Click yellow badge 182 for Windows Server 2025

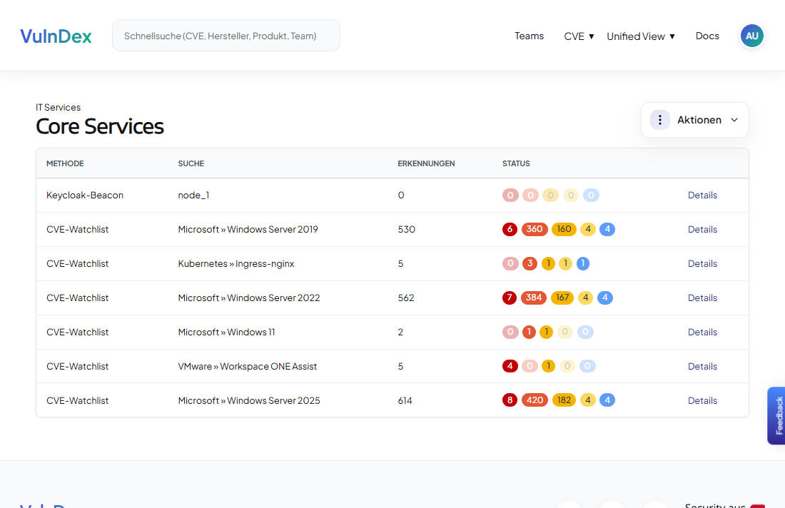point(564,401)
